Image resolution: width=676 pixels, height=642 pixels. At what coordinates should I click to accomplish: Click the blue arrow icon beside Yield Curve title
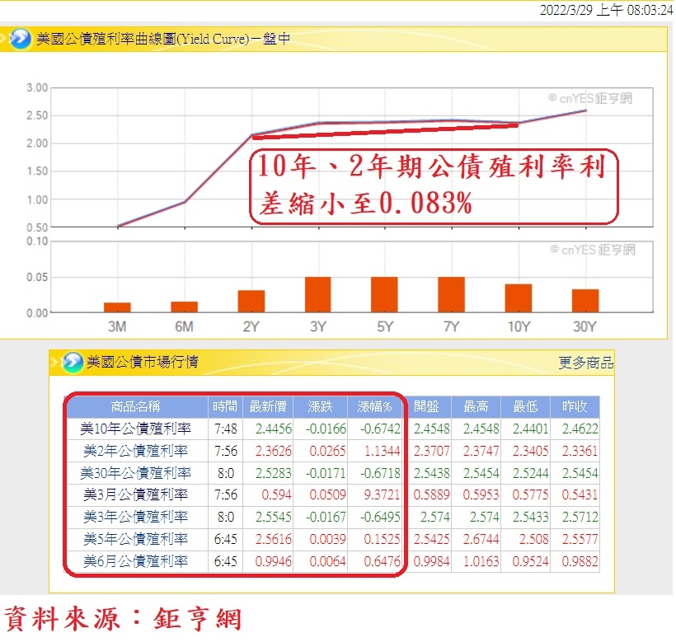[x=21, y=39]
